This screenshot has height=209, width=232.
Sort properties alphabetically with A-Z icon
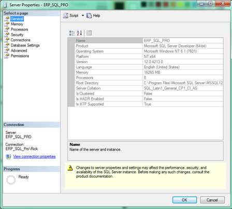(79, 33)
